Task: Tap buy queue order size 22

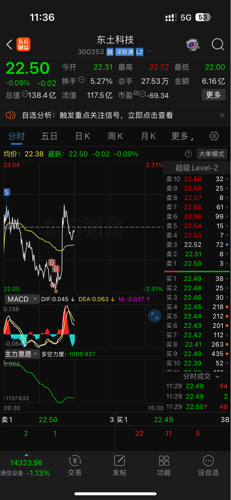Action: 139,433
